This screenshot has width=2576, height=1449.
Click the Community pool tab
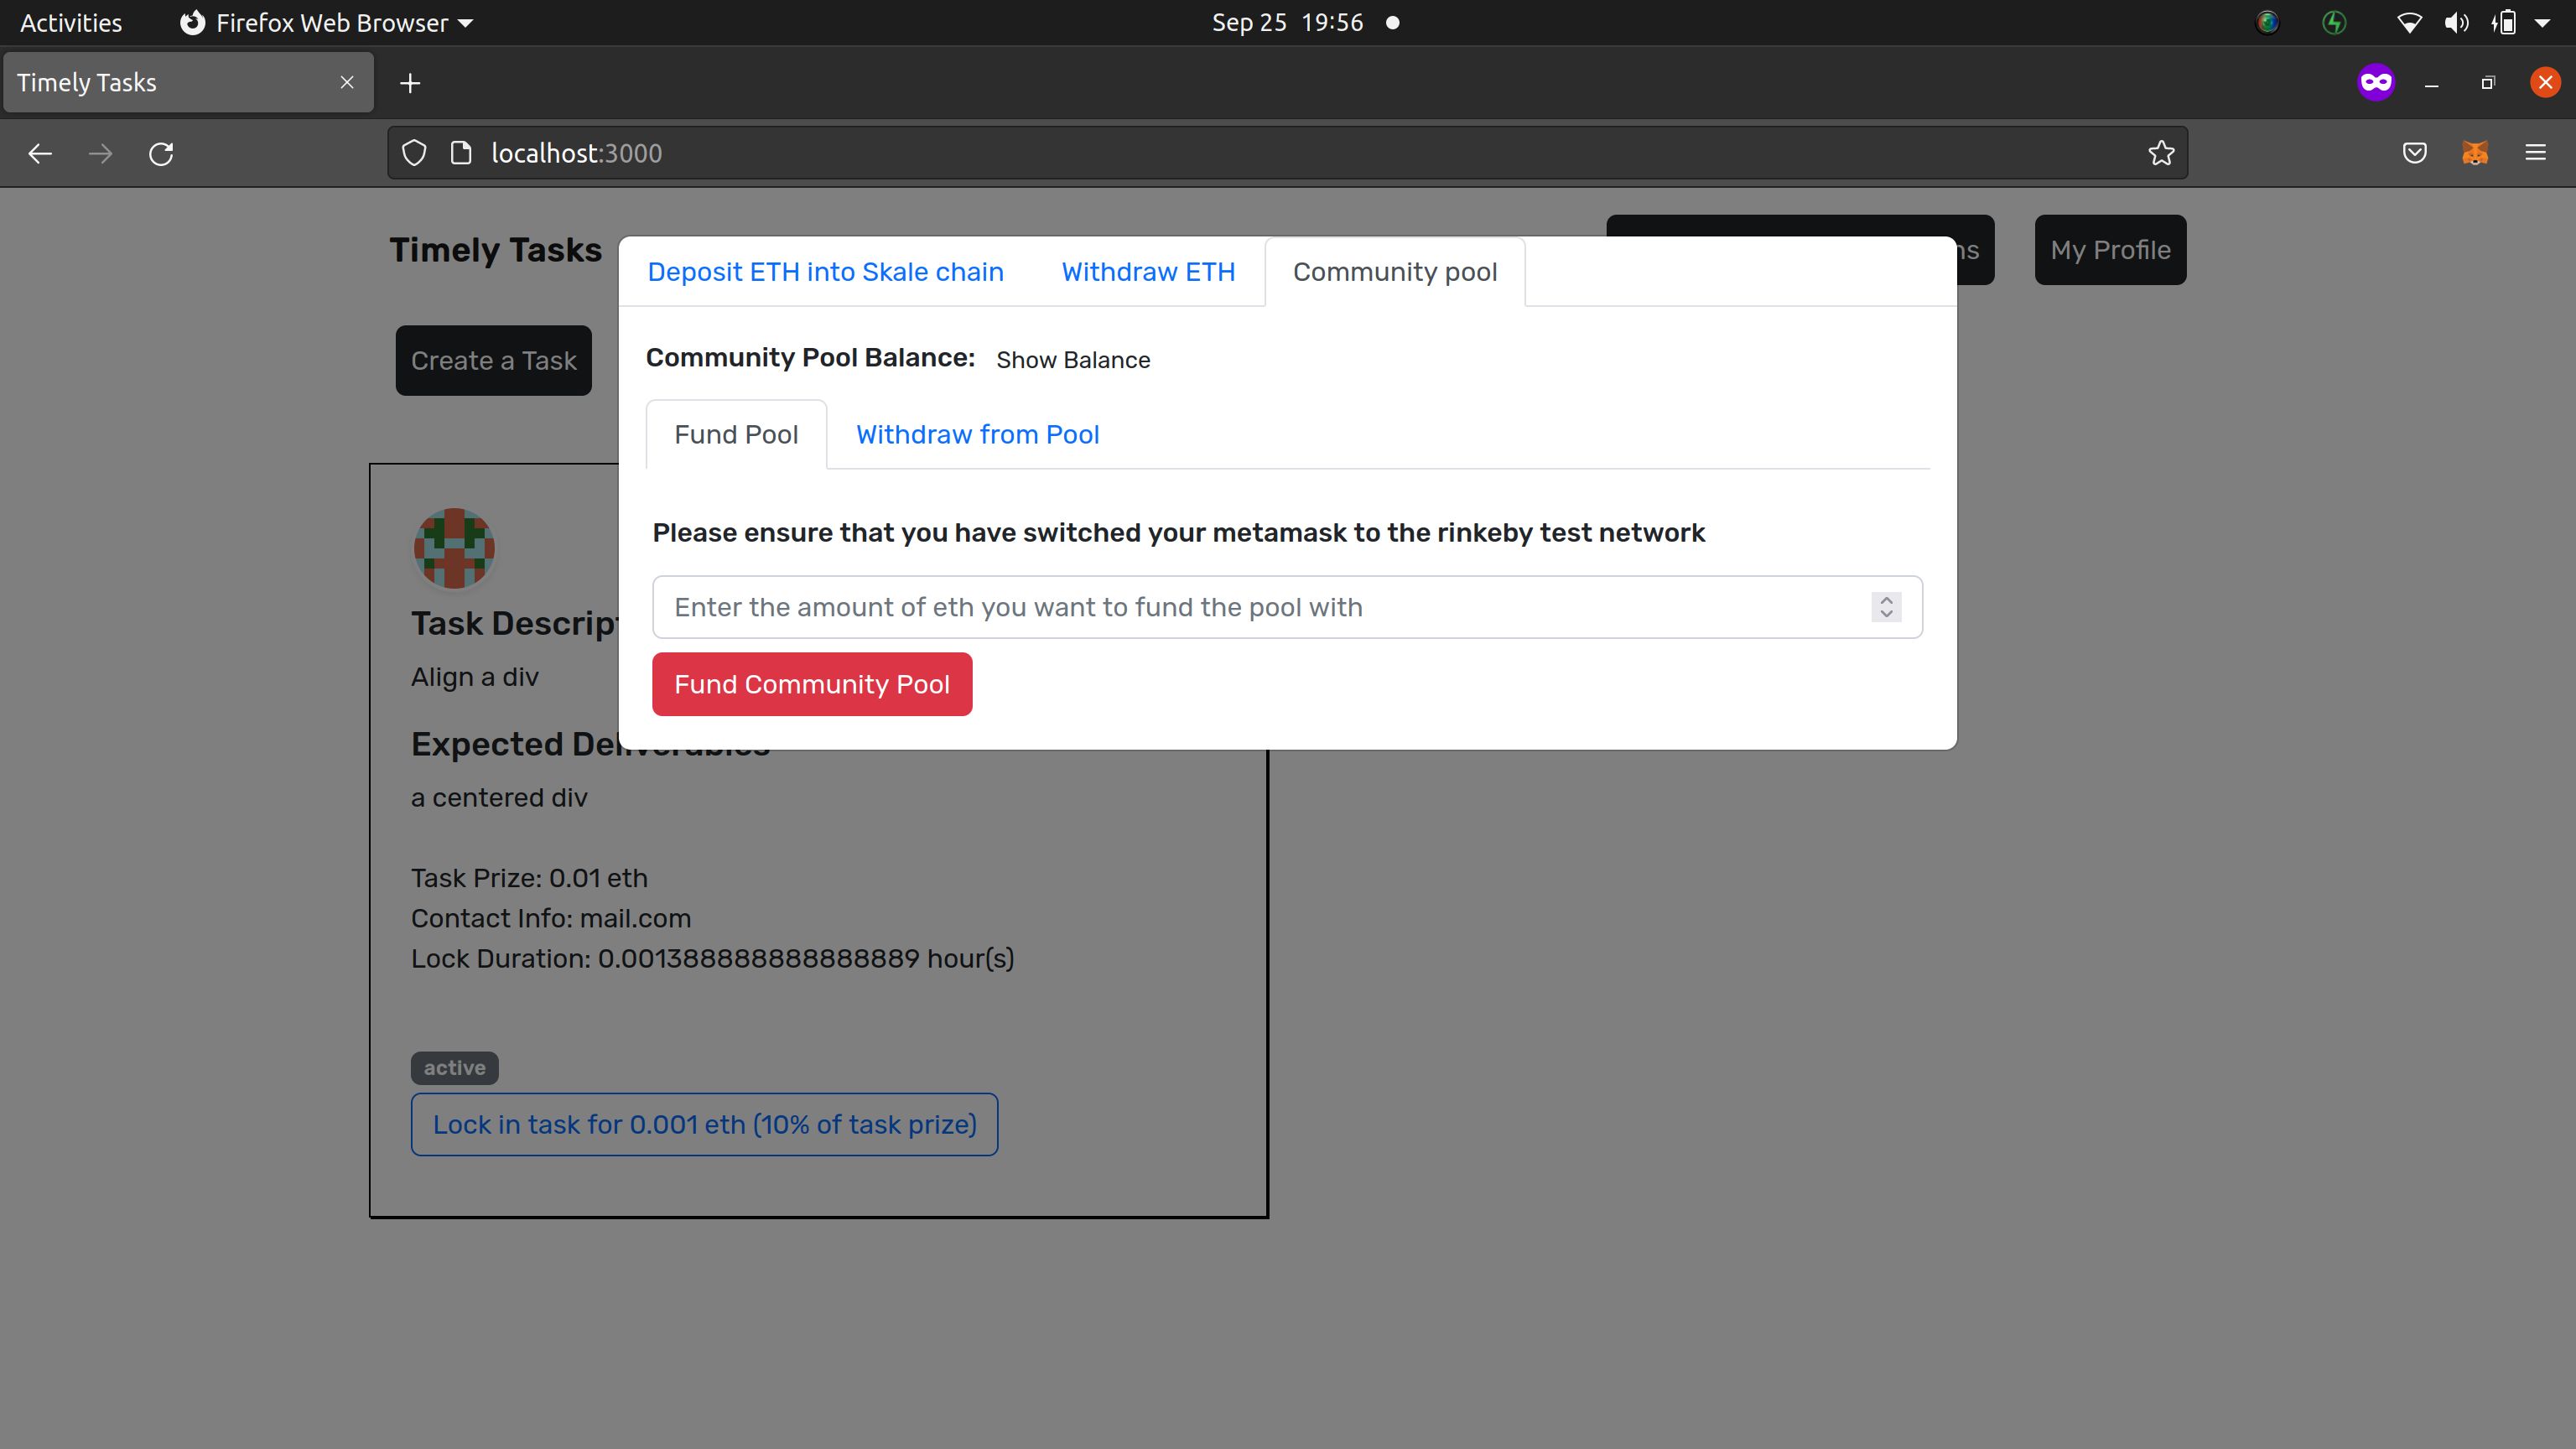pyautogui.click(x=1394, y=271)
